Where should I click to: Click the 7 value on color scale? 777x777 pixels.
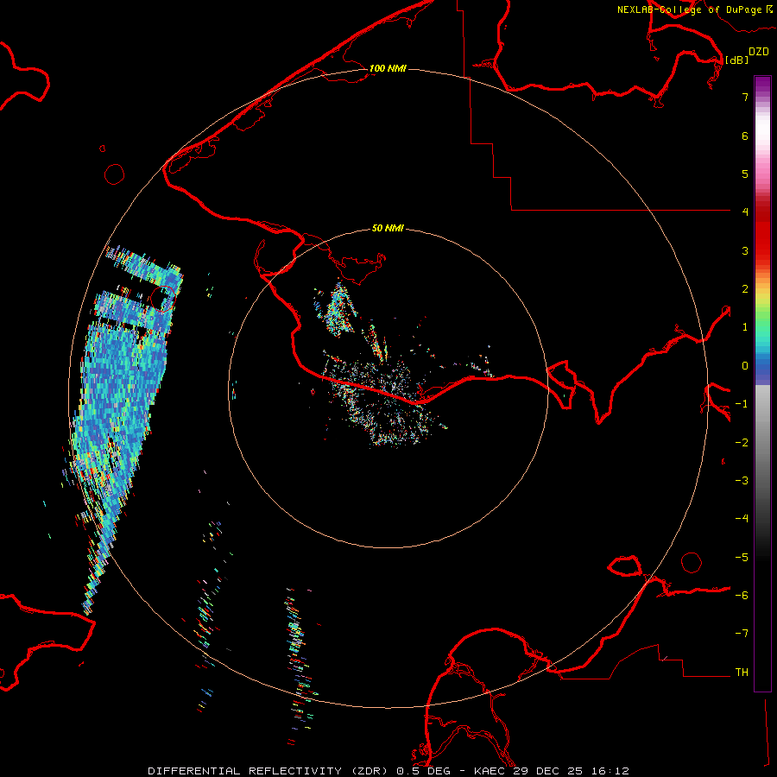click(x=745, y=97)
